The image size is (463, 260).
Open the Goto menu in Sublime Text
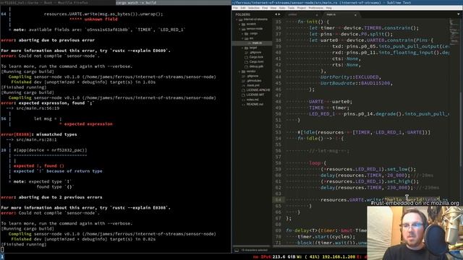click(x=282, y=8)
